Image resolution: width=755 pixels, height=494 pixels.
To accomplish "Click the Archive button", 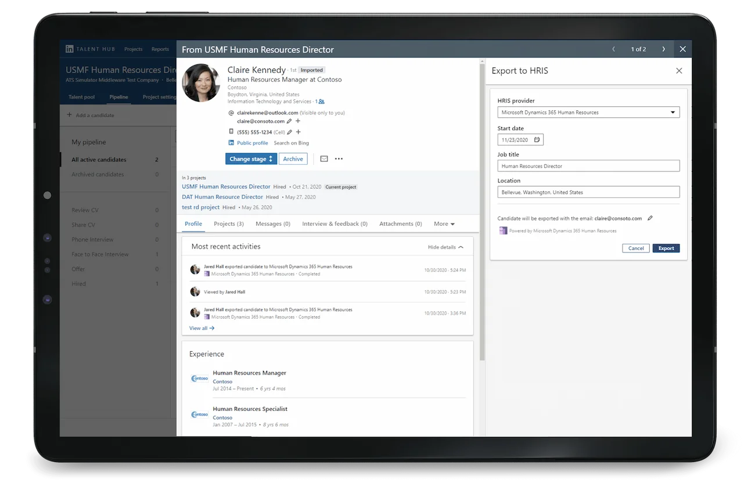I will (293, 159).
